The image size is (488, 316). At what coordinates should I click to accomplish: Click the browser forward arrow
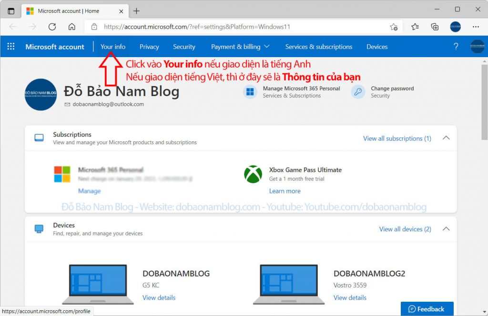tap(32, 27)
